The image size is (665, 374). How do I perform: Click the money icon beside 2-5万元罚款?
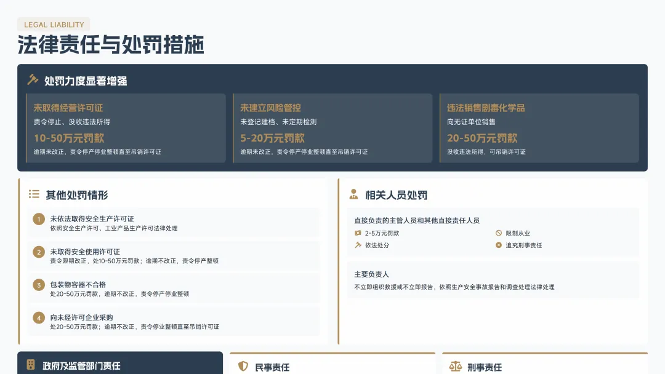(x=358, y=233)
